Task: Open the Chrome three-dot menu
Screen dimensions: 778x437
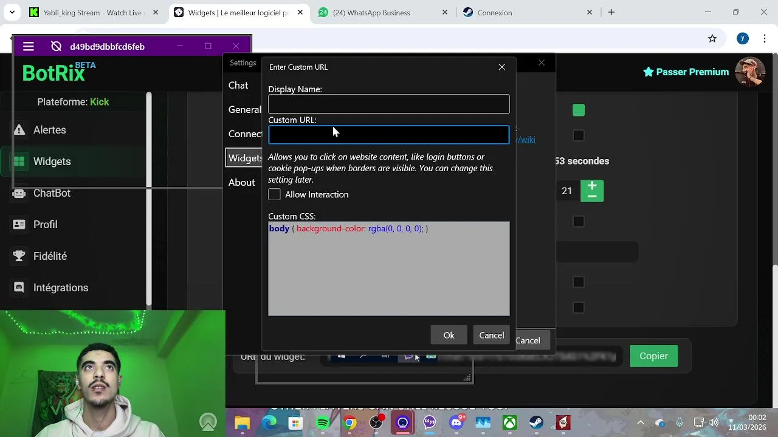Action: [765, 38]
